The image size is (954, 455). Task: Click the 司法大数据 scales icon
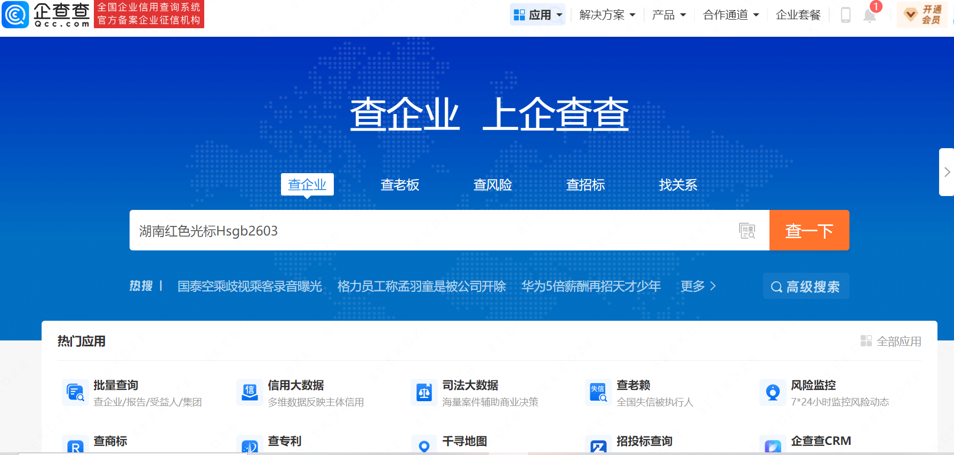(x=424, y=393)
